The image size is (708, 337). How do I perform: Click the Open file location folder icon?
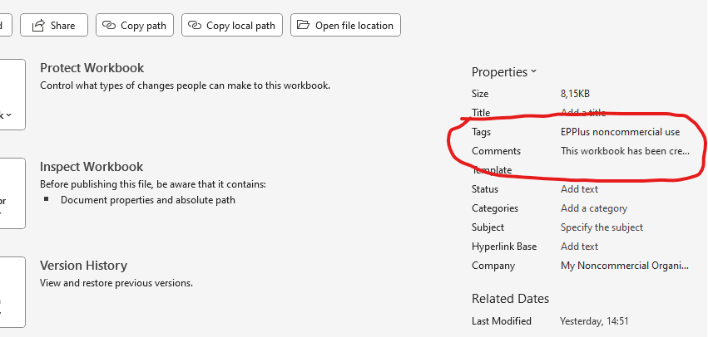point(303,26)
